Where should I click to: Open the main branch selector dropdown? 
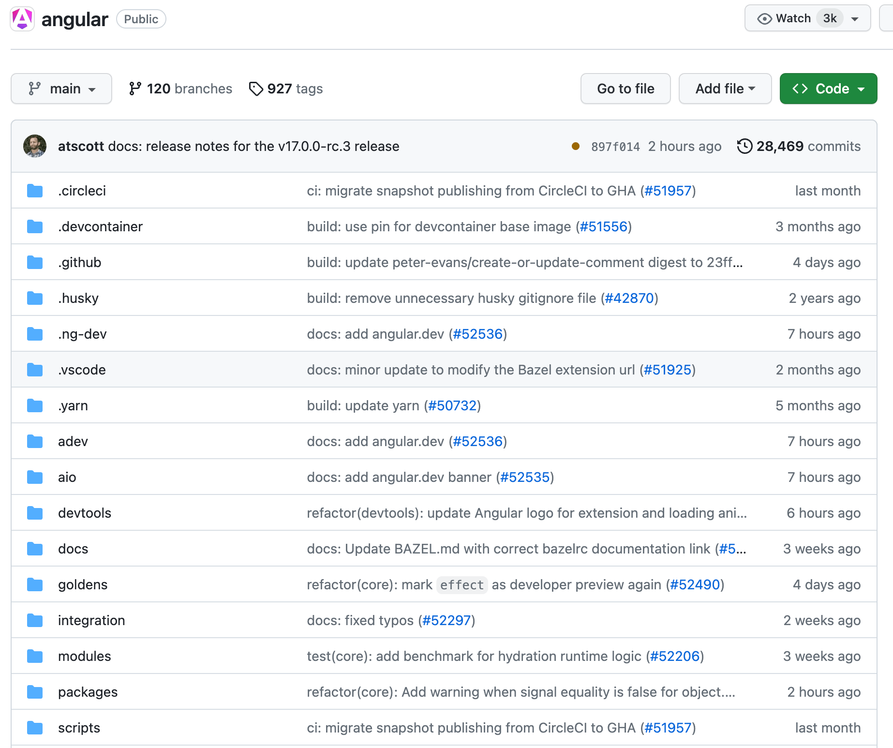[x=61, y=89]
